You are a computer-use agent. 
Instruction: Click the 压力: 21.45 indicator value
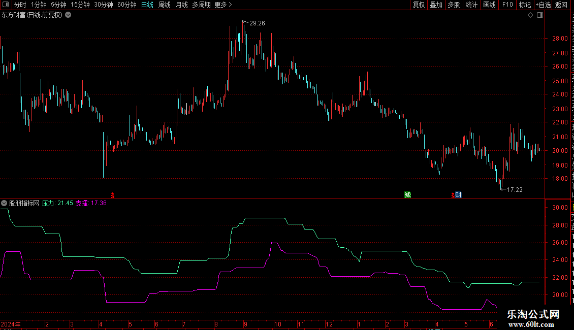pyautogui.click(x=57, y=203)
